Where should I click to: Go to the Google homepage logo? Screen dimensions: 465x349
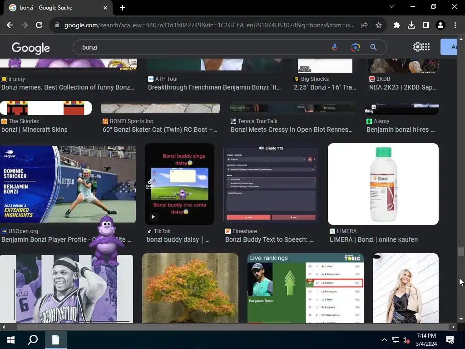pyautogui.click(x=31, y=48)
